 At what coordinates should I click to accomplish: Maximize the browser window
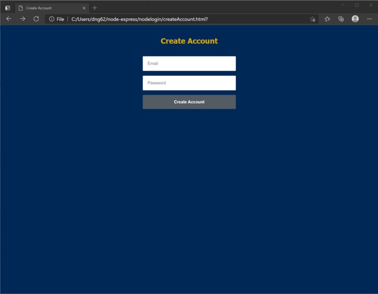point(357,5)
